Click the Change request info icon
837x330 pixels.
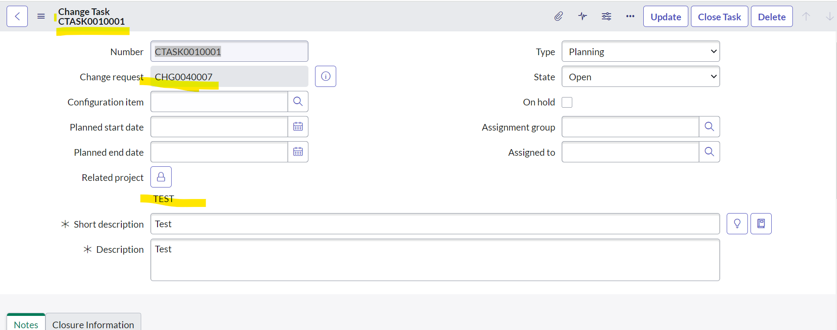point(326,76)
